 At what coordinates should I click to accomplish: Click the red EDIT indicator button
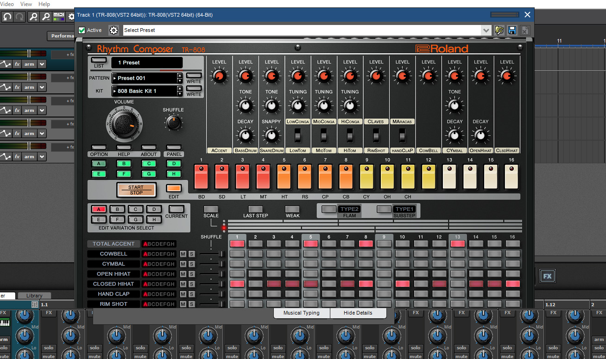point(174,188)
